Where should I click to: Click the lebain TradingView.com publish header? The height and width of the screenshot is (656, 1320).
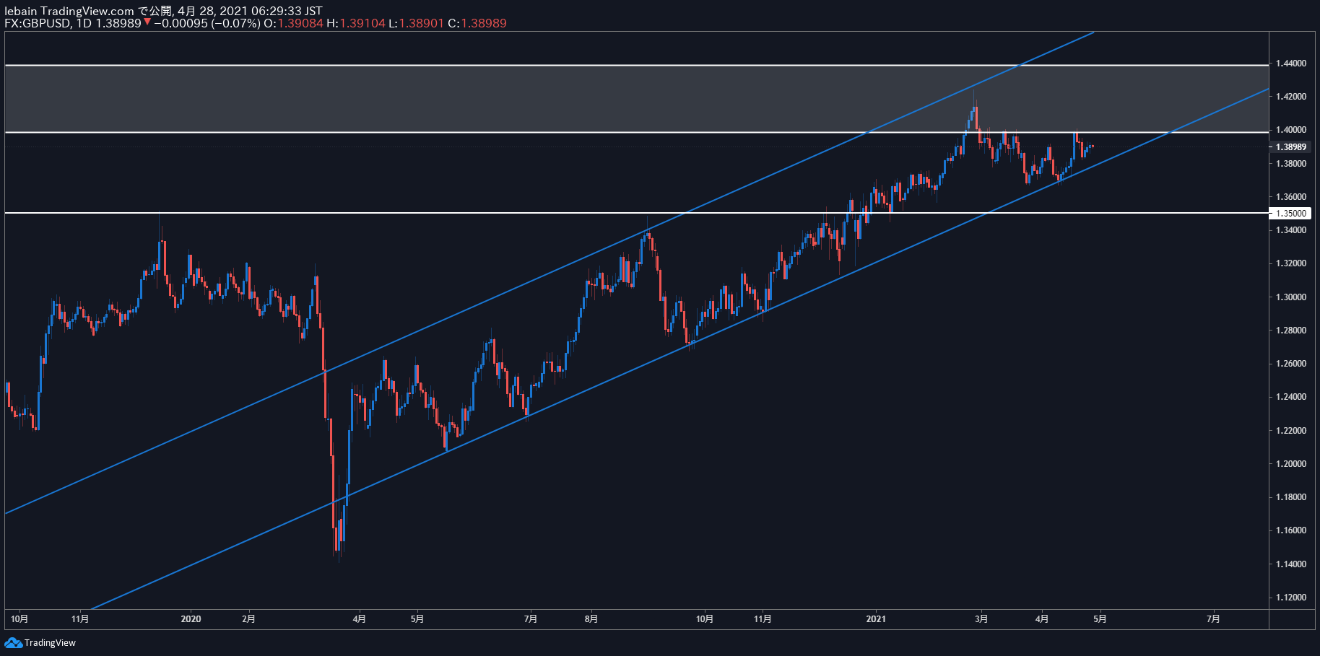(x=163, y=11)
